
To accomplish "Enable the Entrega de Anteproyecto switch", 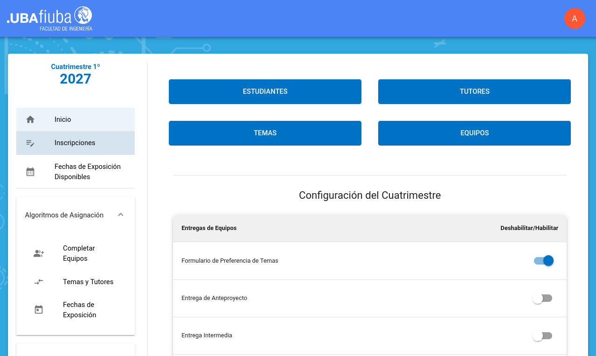I will pos(542,298).
